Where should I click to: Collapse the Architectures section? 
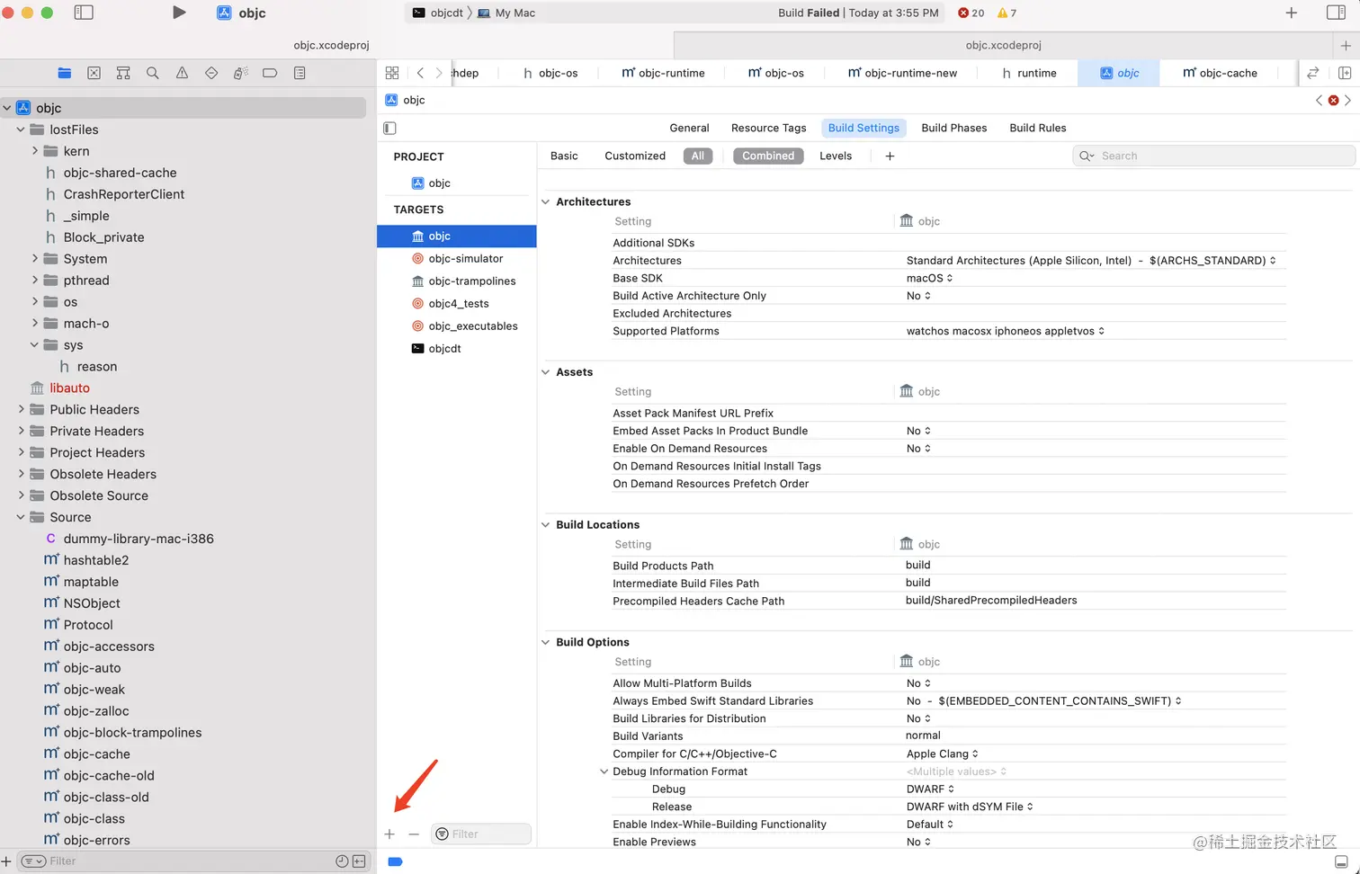click(x=546, y=201)
